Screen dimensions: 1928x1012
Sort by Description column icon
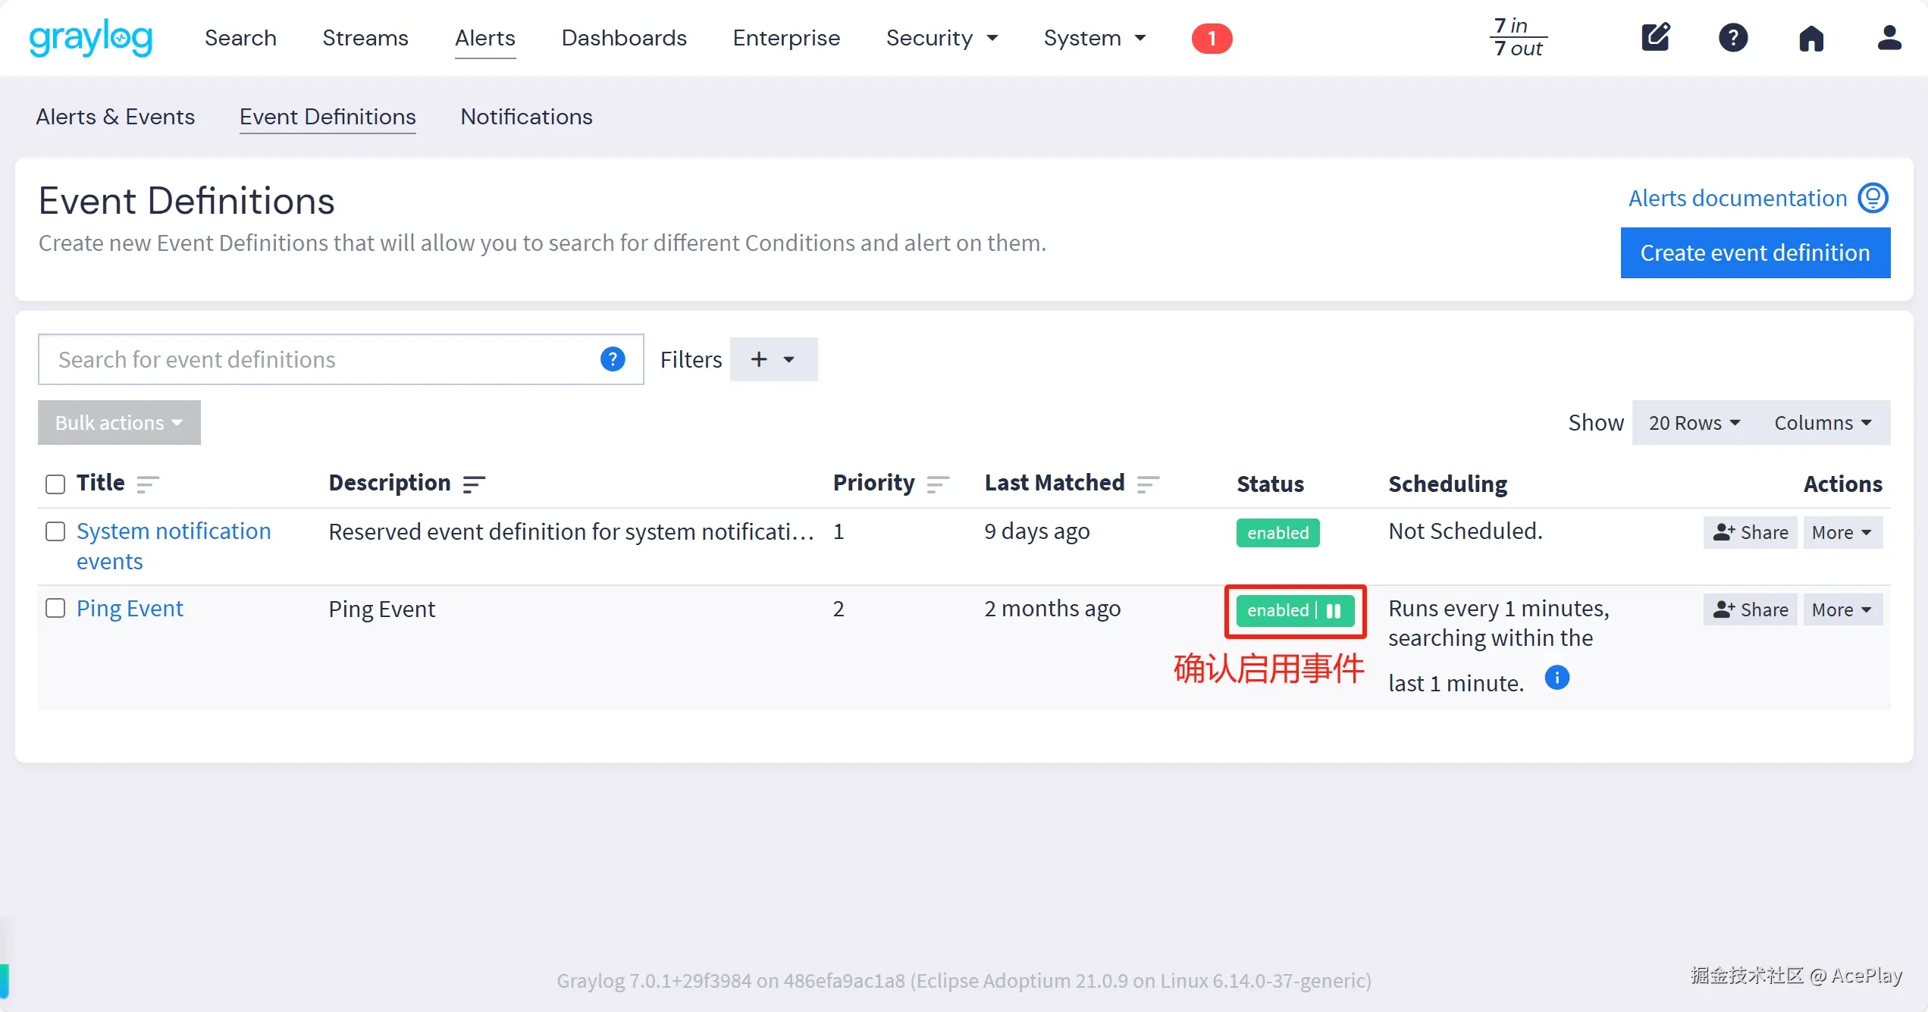pyautogui.click(x=474, y=484)
